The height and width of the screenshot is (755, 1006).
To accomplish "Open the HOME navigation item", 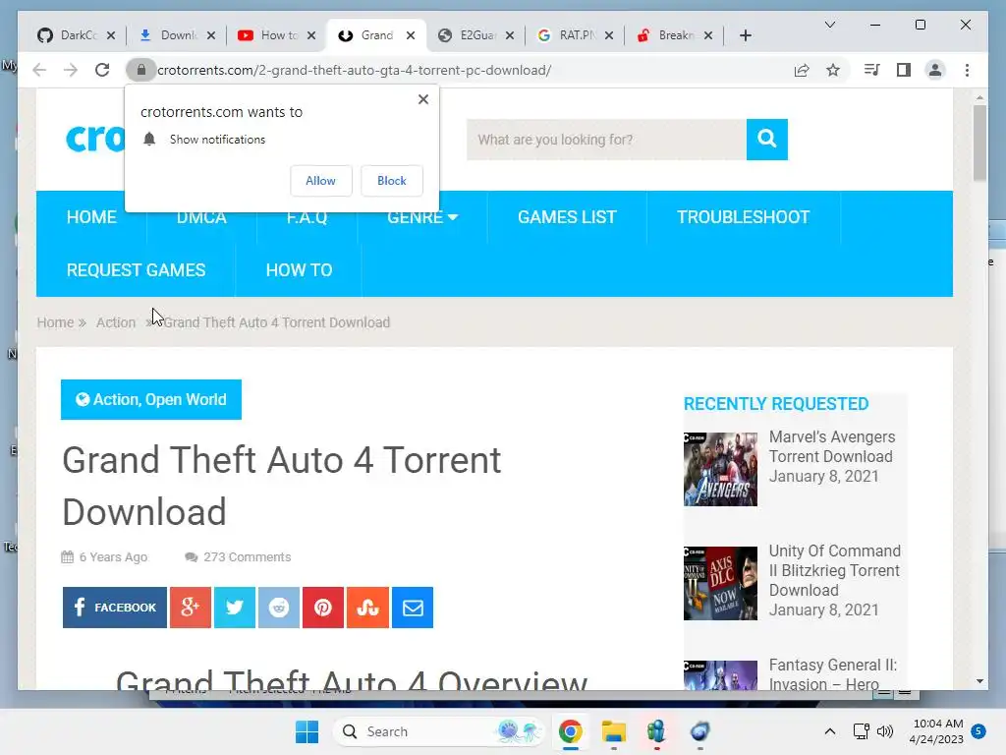I will [91, 217].
